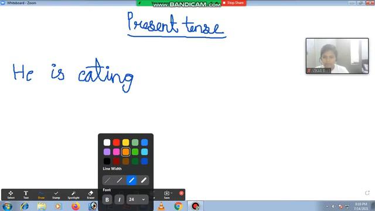Open the Stamp tool
This screenshot has height=211, width=375.
click(x=56, y=195)
